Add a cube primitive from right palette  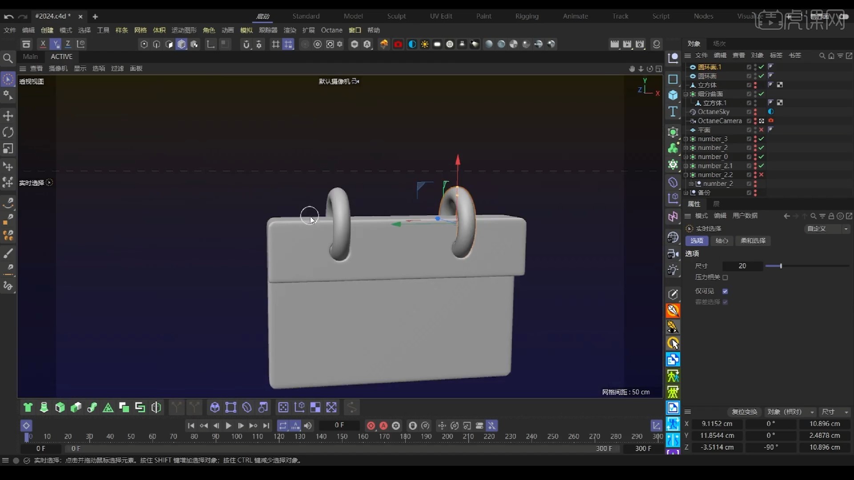(x=673, y=95)
